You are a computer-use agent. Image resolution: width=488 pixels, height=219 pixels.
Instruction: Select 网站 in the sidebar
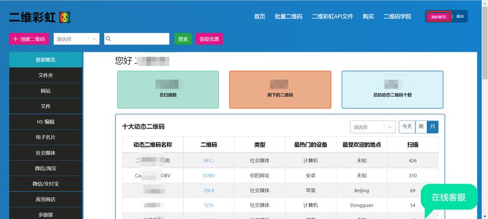(46, 91)
